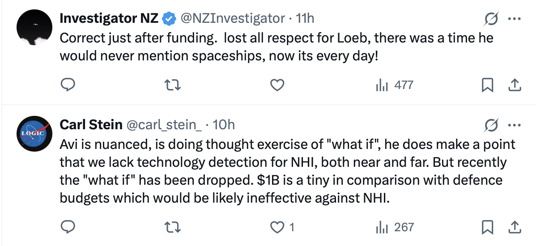Click Carl Stein's LOGIC profile avatar

click(34, 134)
